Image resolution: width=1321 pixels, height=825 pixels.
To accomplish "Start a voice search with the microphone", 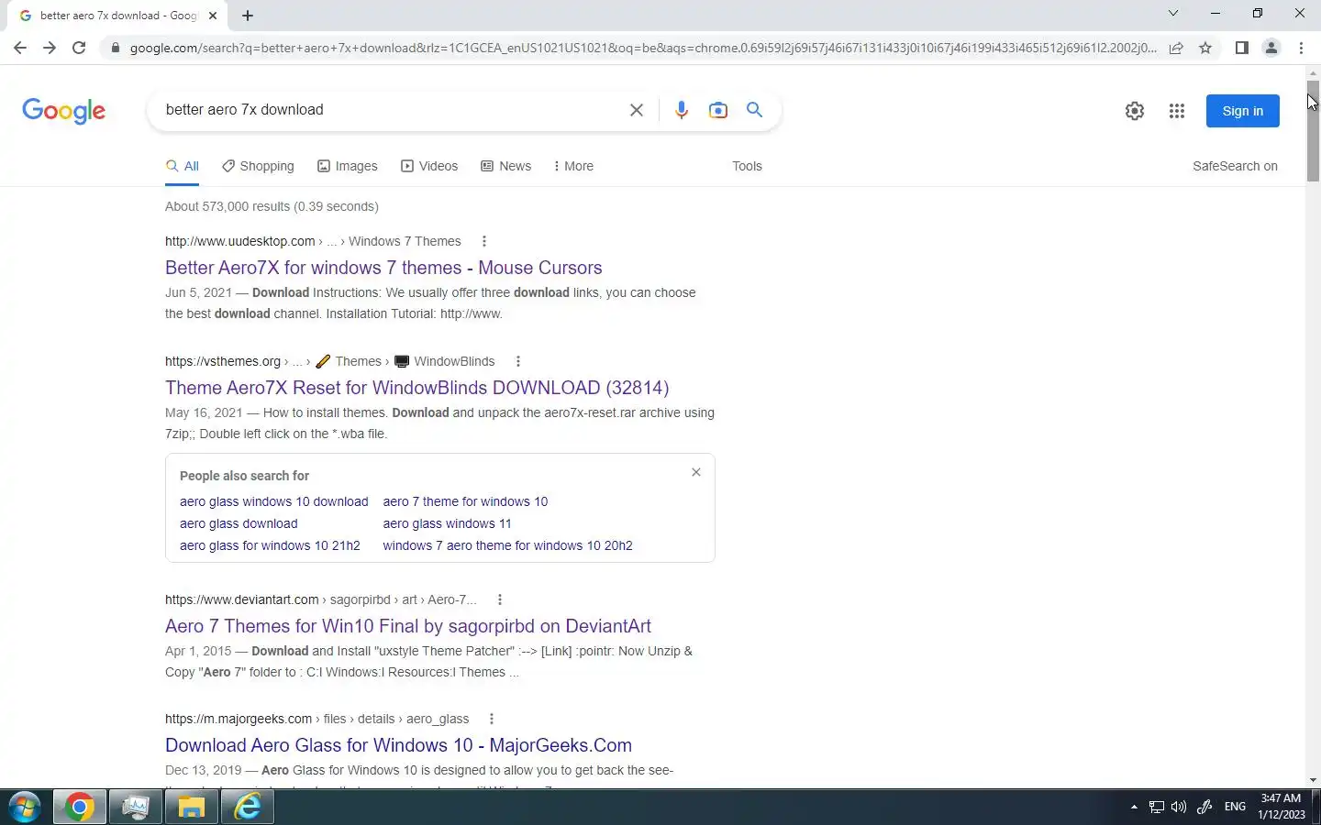I will point(681,110).
